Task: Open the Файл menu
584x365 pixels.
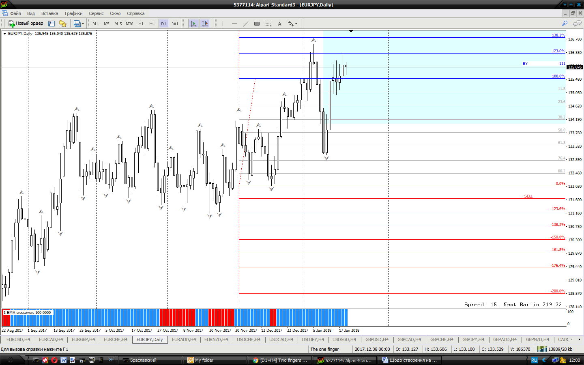Action: (x=15, y=13)
